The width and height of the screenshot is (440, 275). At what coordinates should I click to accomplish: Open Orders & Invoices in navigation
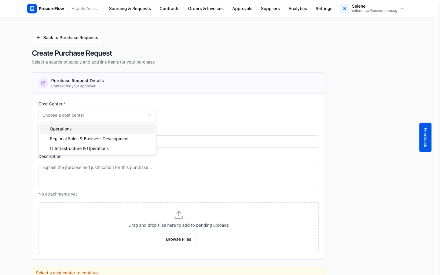click(206, 9)
